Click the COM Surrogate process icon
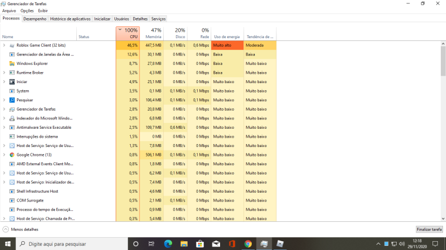The image size is (446, 250). point(12,201)
